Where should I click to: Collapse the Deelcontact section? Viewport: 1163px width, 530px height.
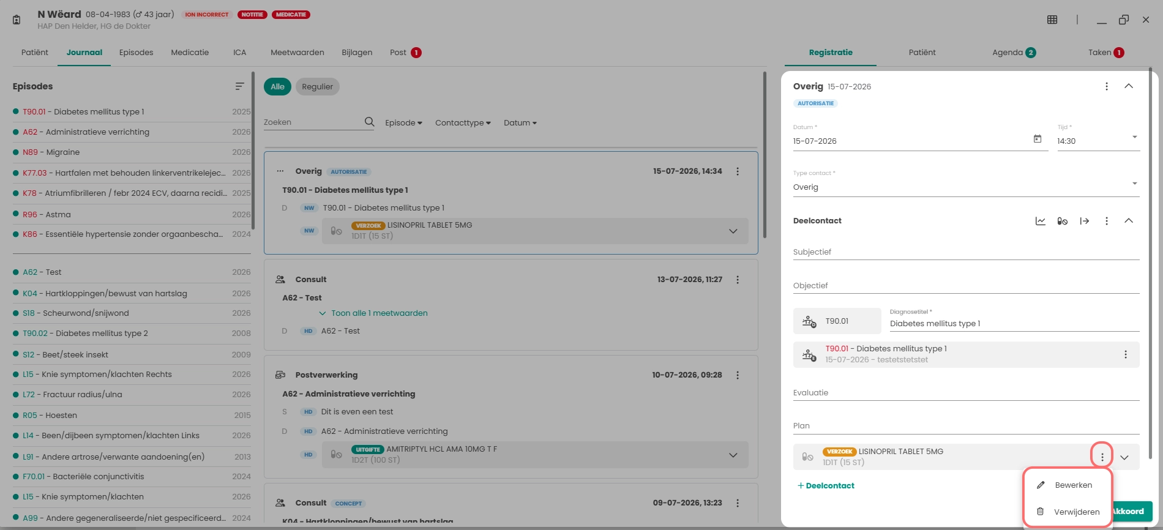(x=1129, y=221)
